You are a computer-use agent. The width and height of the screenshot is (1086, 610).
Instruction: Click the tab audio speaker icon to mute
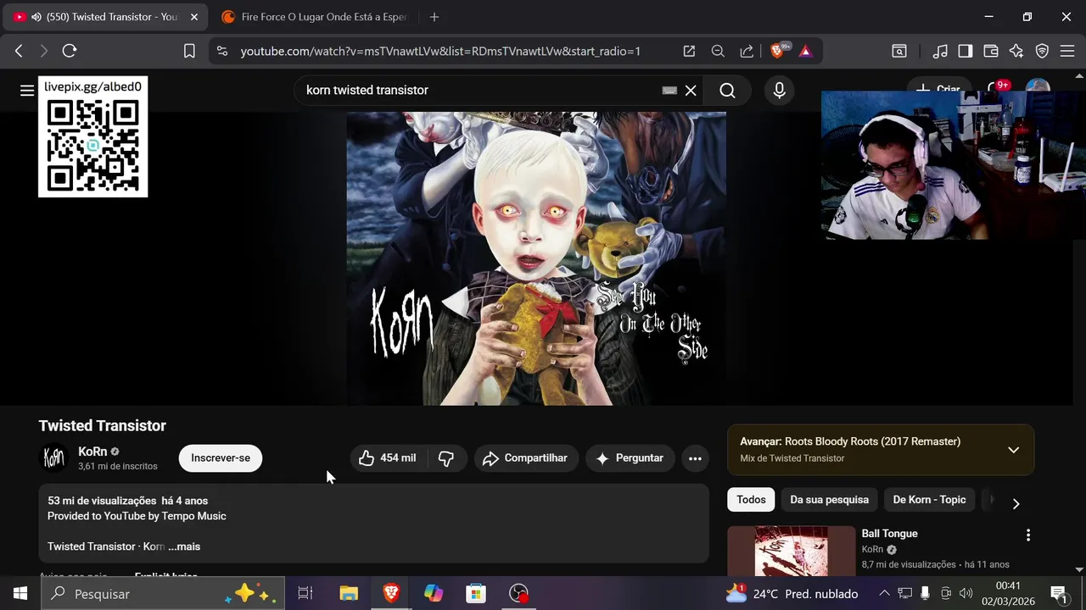36,17
